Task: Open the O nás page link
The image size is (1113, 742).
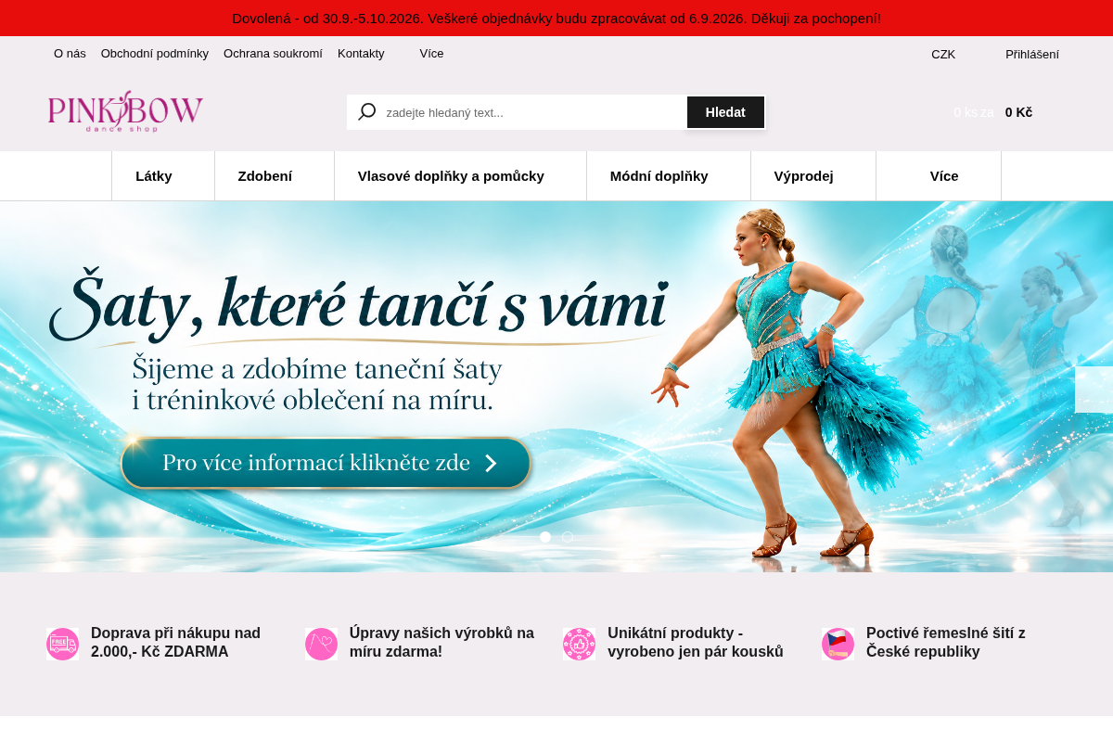Action: click(x=70, y=54)
